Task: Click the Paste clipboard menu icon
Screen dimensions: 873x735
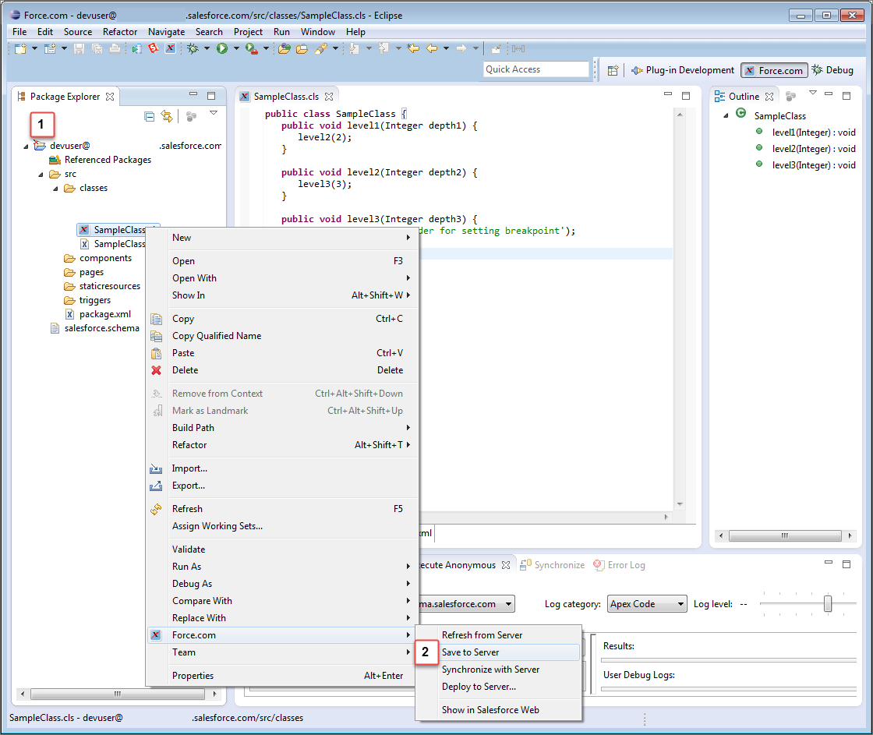Action: click(157, 353)
